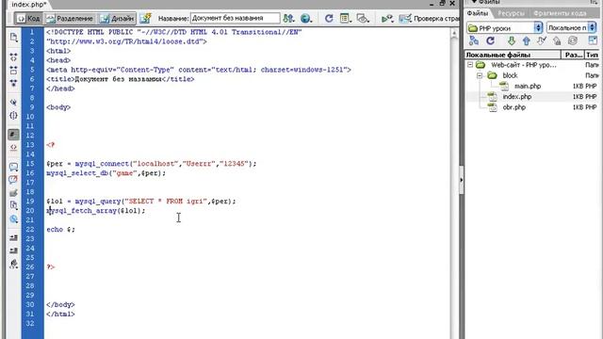Click the <body> tag line

click(58, 107)
